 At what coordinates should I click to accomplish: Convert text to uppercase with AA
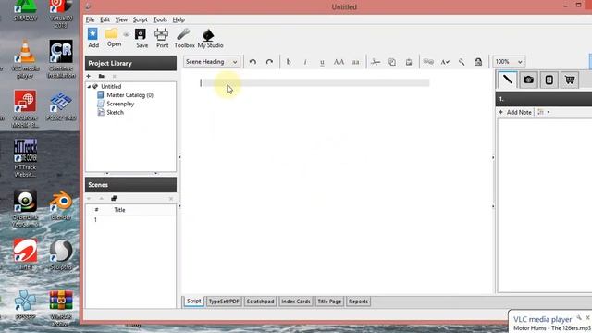(x=339, y=62)
